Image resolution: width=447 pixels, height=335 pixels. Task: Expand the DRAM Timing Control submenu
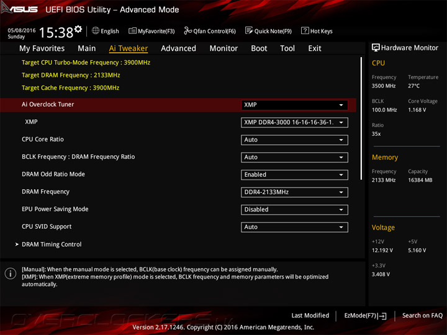click(52, 244)
